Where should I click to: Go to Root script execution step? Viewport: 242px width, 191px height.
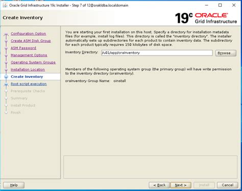click(x=29, y=84)
